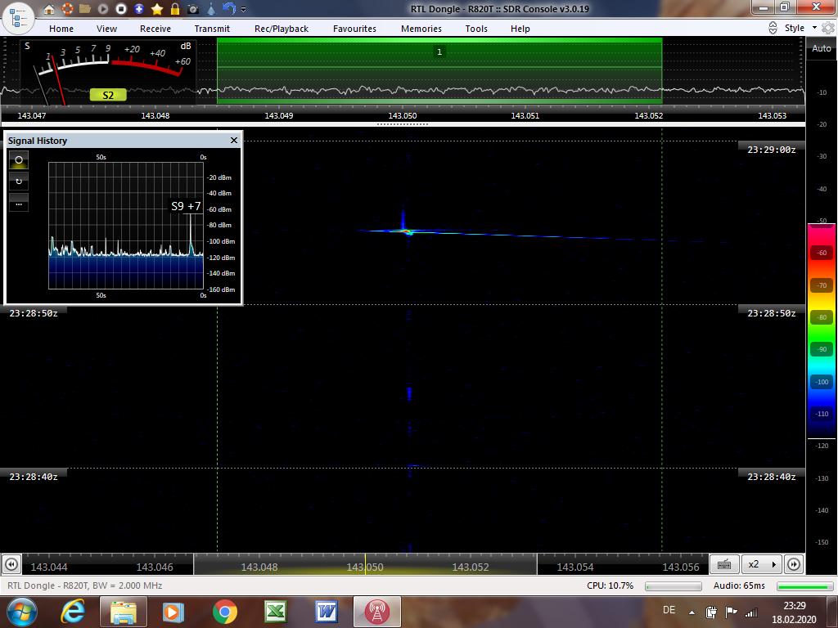
Task: Click the padlock lock icon
Action: 175,9
